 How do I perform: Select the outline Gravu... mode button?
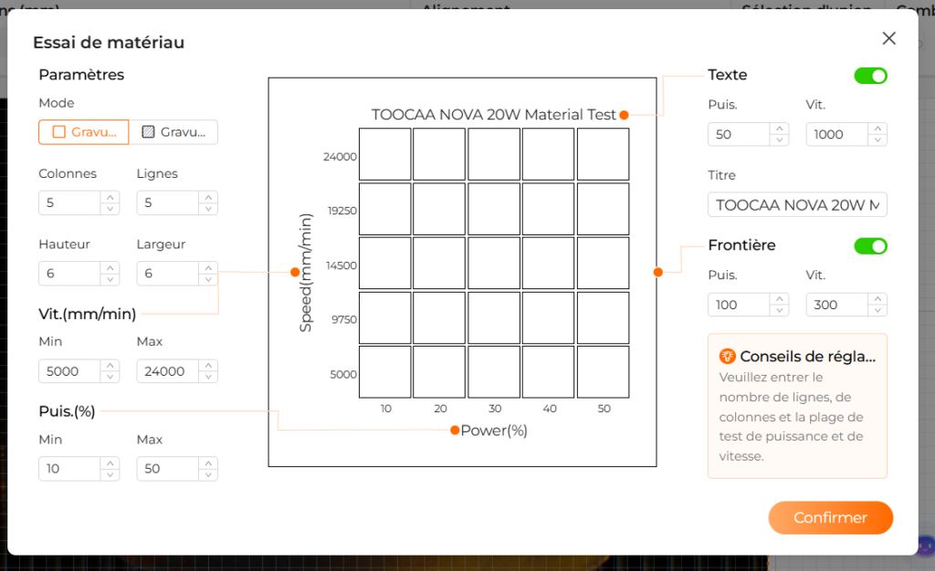[x=83, y=132]
